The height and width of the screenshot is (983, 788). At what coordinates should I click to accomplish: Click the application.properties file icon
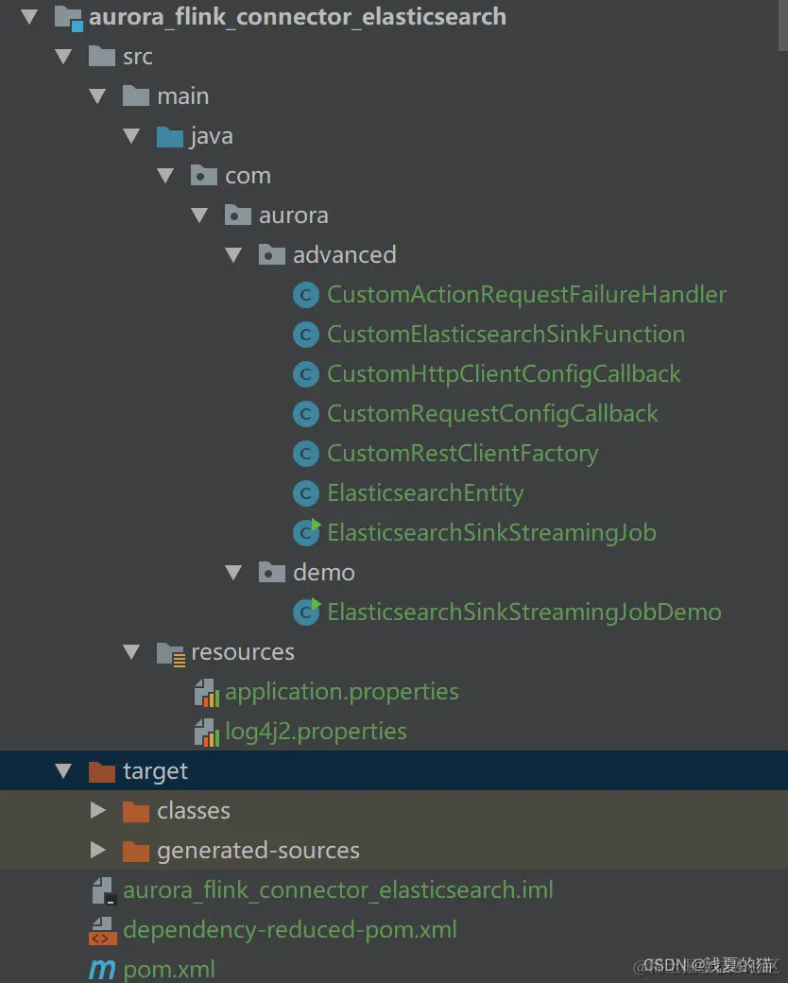pyautogui.click(x=207, y=693)
